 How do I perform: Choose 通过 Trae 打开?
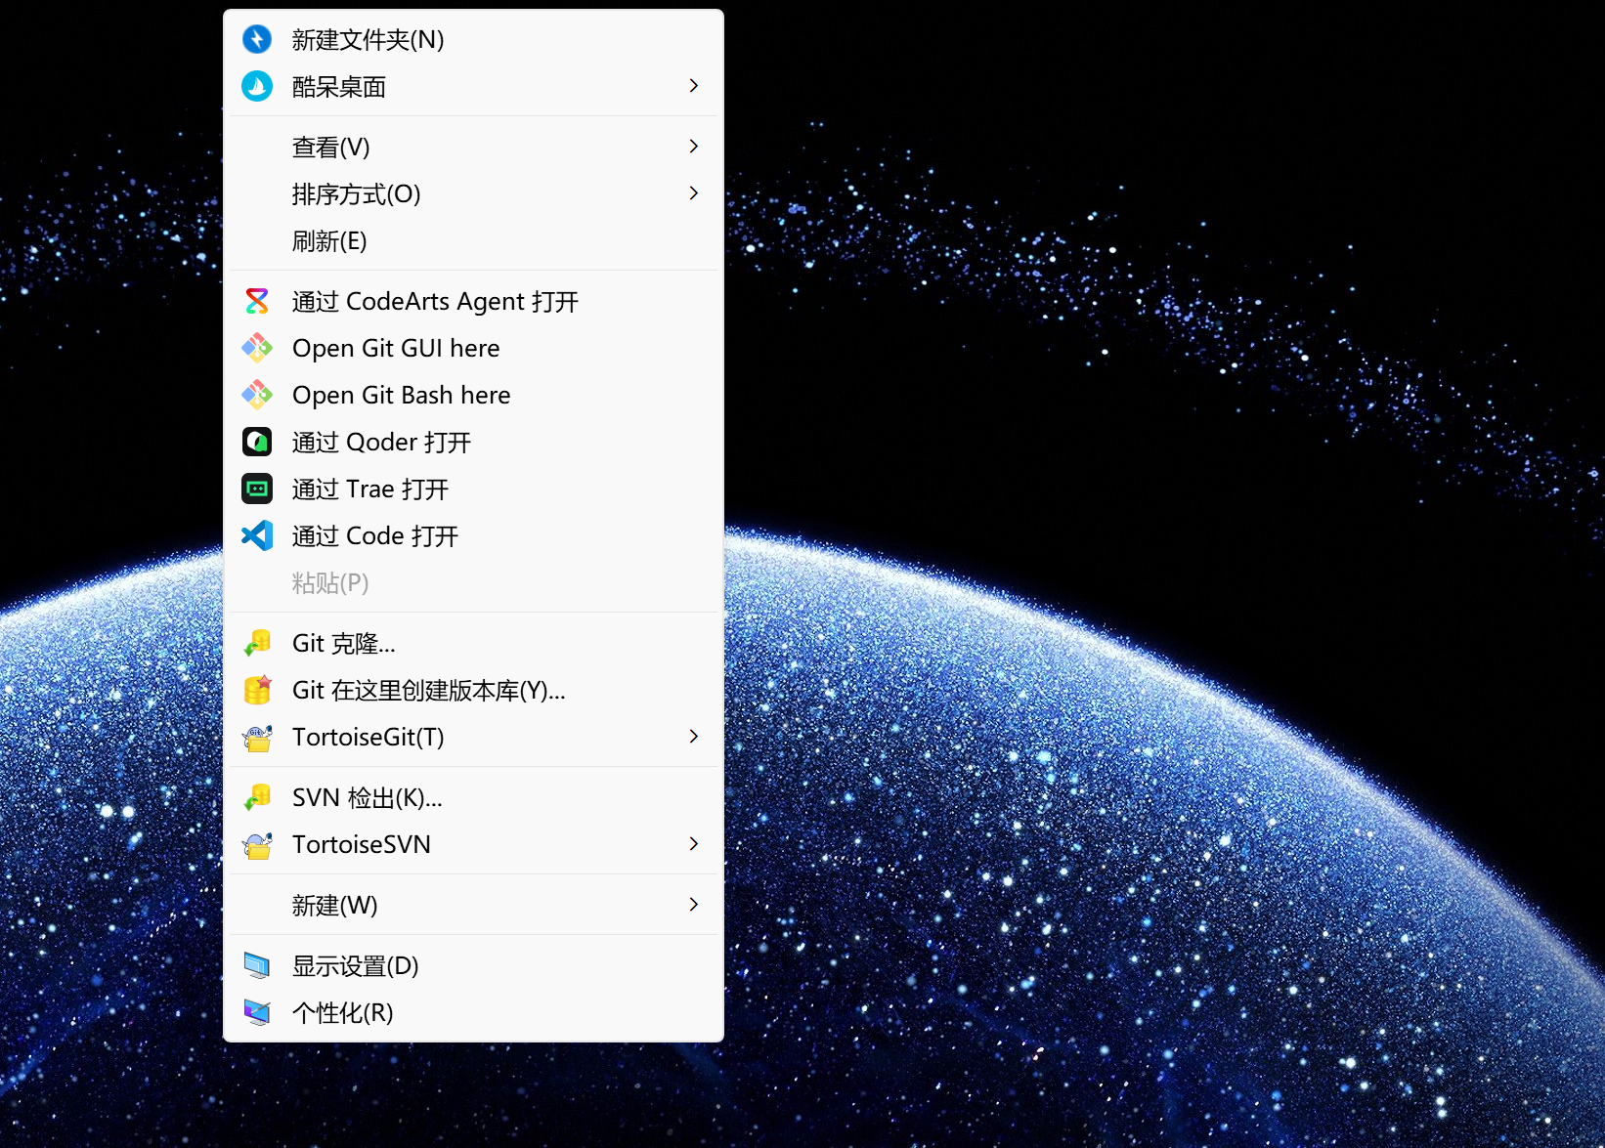coord(473,489)
